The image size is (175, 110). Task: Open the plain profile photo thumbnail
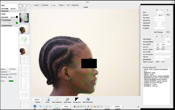(24, 50)
